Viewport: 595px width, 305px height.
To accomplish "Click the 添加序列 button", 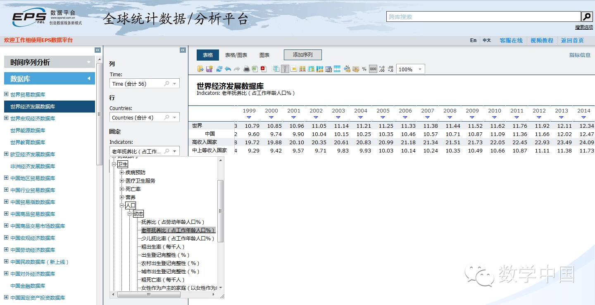I will coord(302,55).
